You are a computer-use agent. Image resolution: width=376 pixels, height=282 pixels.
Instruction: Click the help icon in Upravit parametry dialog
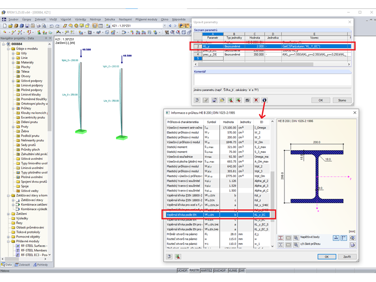click(197, 100)
